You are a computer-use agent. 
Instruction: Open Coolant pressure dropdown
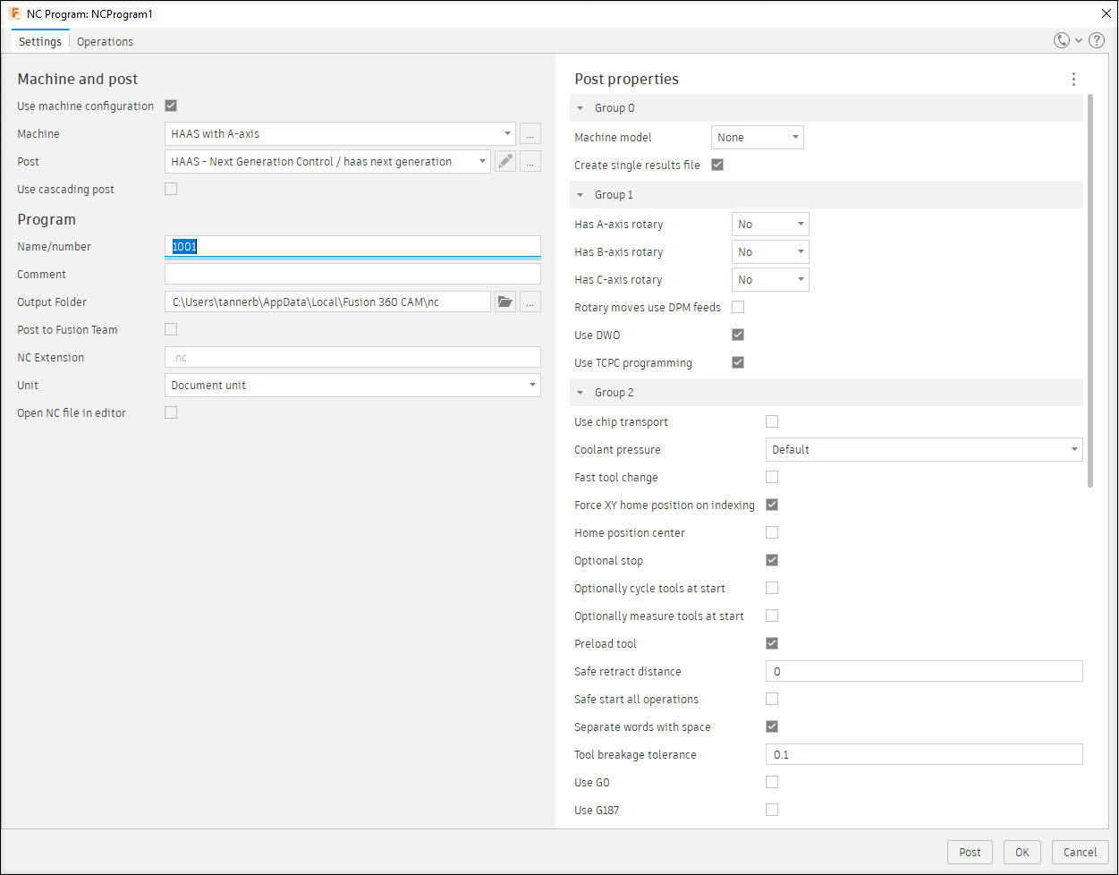click(924, 450)
